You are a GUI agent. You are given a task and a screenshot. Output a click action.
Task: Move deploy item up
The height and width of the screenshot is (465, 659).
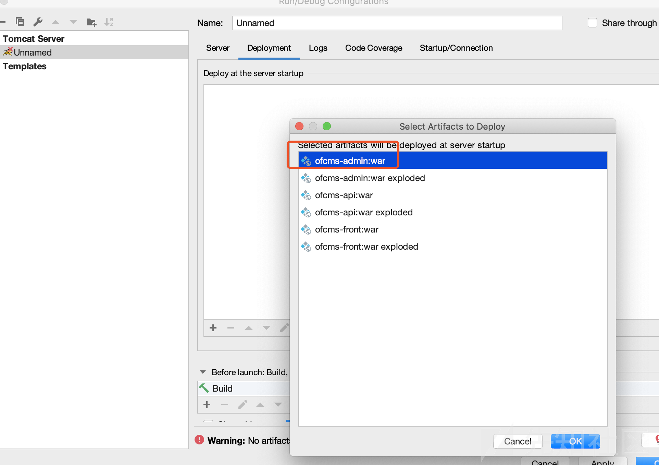[249, 328]
